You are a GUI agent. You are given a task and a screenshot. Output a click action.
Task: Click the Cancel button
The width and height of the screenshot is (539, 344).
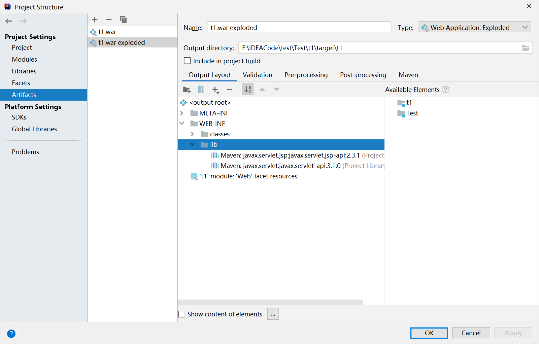(471, 333)
